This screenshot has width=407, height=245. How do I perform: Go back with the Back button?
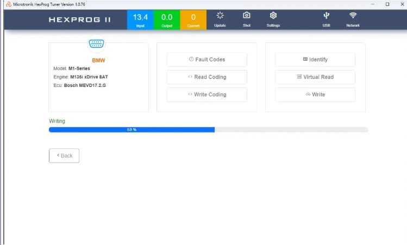[x=64, y=156]
